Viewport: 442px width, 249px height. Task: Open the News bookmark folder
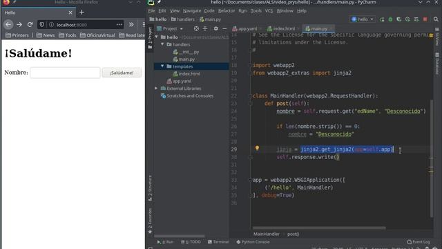46,35
